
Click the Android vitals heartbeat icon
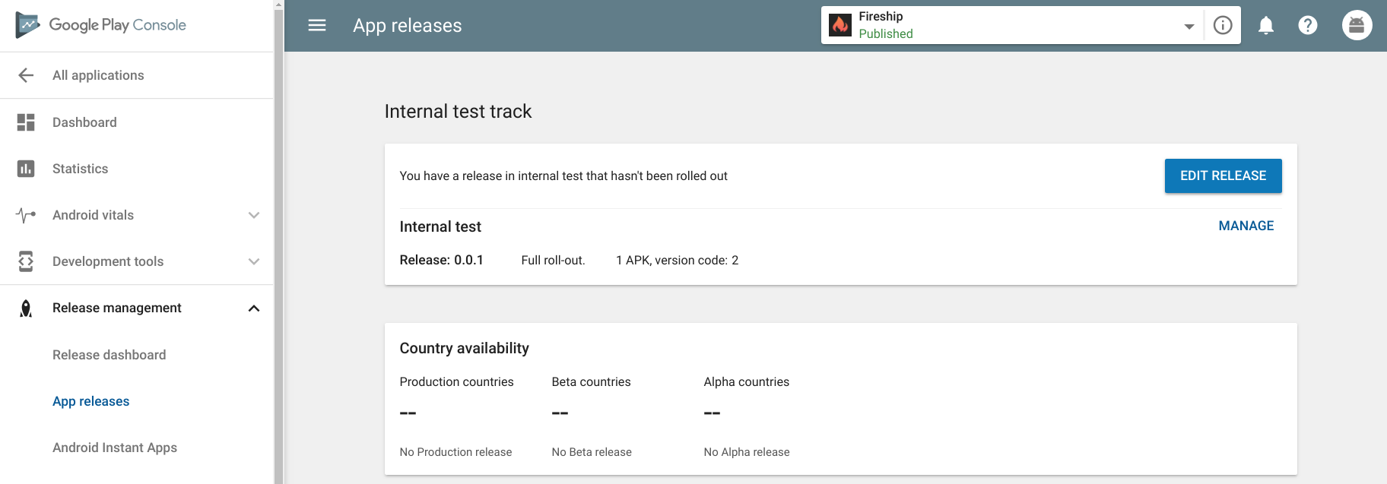tap(25, 215)
